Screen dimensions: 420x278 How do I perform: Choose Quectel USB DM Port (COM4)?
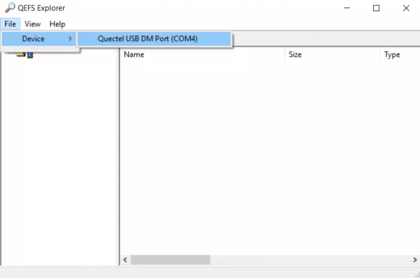[154, 39]
